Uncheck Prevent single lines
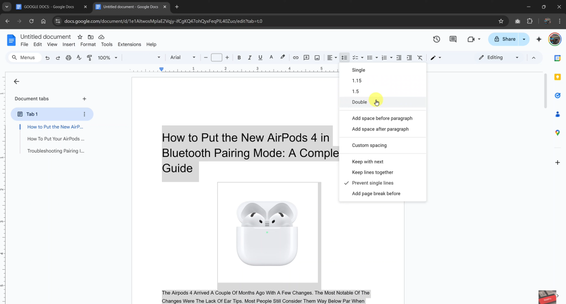The height and width of the screenshot is (304, 566). coord(382,183)
